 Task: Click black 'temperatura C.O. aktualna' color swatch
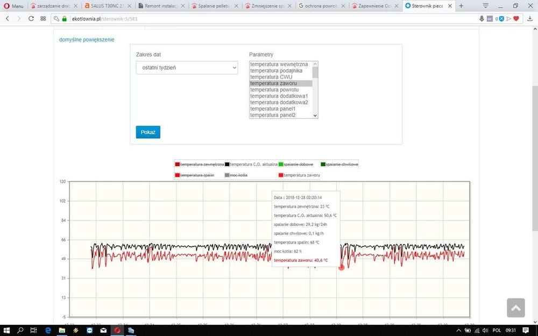click(228, 164)
